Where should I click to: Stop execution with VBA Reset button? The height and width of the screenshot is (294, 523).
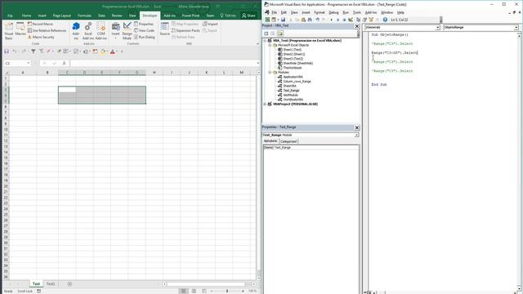pyautogui.click(x=344, y=20)
